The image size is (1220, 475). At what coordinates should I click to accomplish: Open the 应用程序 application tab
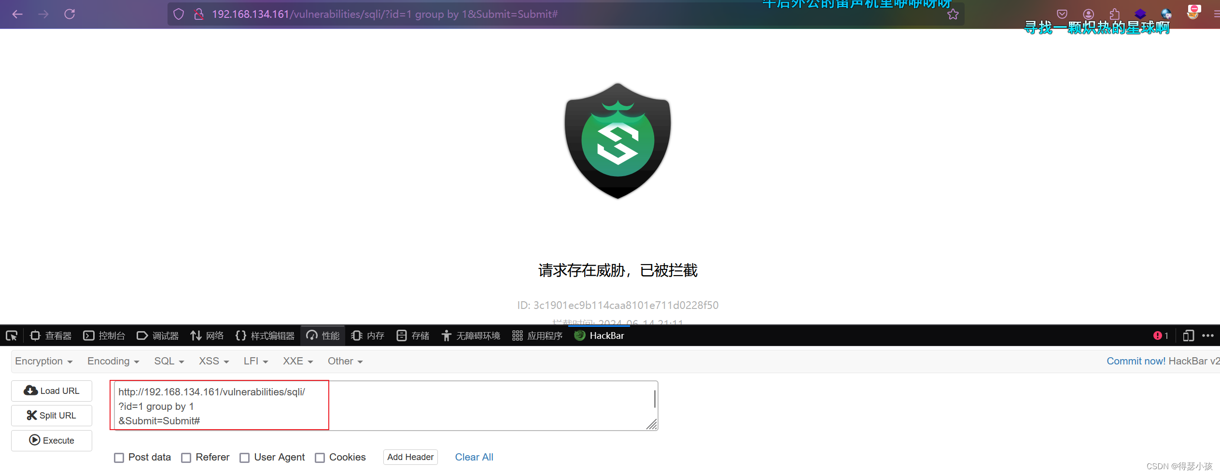tap(537, 335)
